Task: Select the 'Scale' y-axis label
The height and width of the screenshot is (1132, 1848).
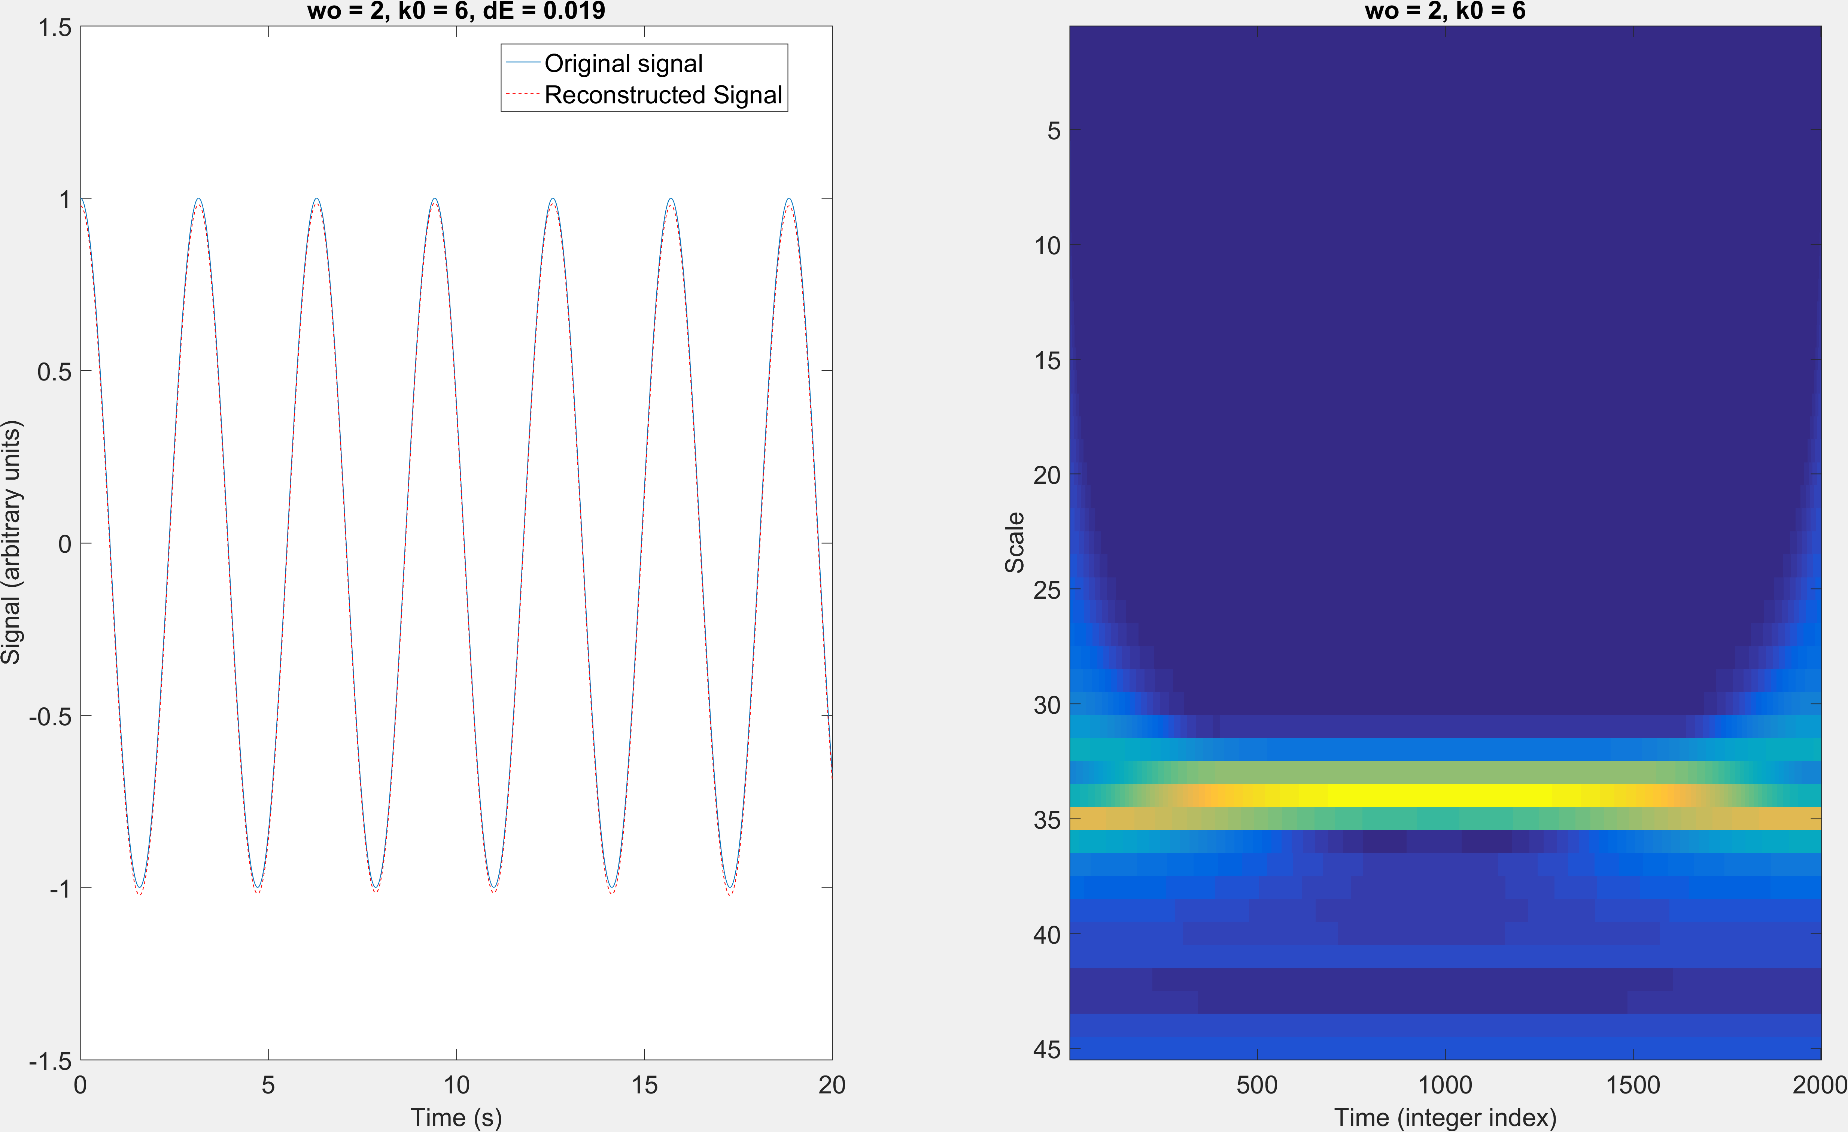Action: point(1014,542)
